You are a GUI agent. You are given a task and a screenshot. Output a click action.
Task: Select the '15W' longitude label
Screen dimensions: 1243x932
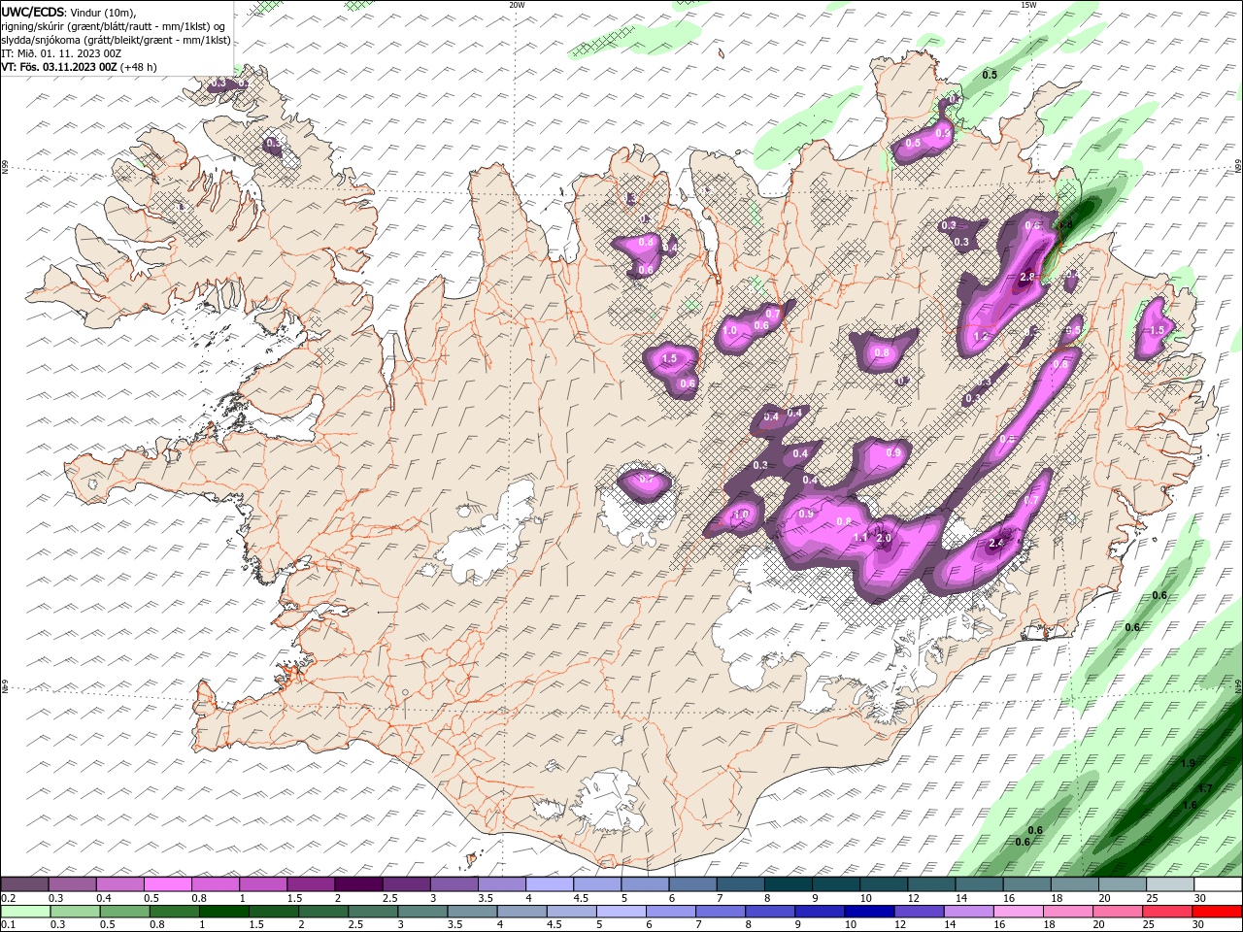click(x=1028, y=5)
